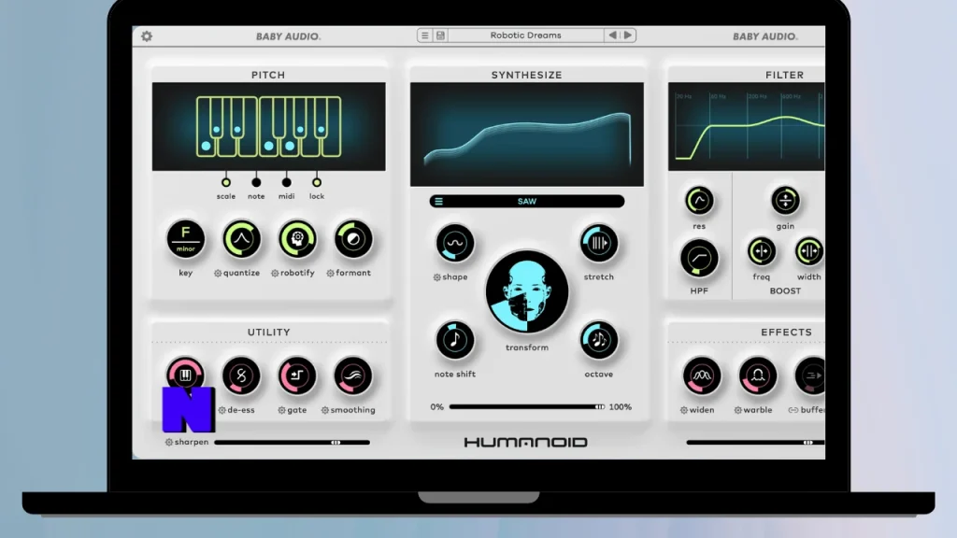Click the synthesize mix slider 0% to 100%

(527, 407)
